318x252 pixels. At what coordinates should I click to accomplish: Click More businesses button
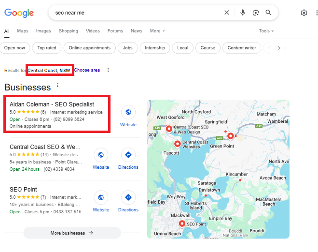pos(72,233)
